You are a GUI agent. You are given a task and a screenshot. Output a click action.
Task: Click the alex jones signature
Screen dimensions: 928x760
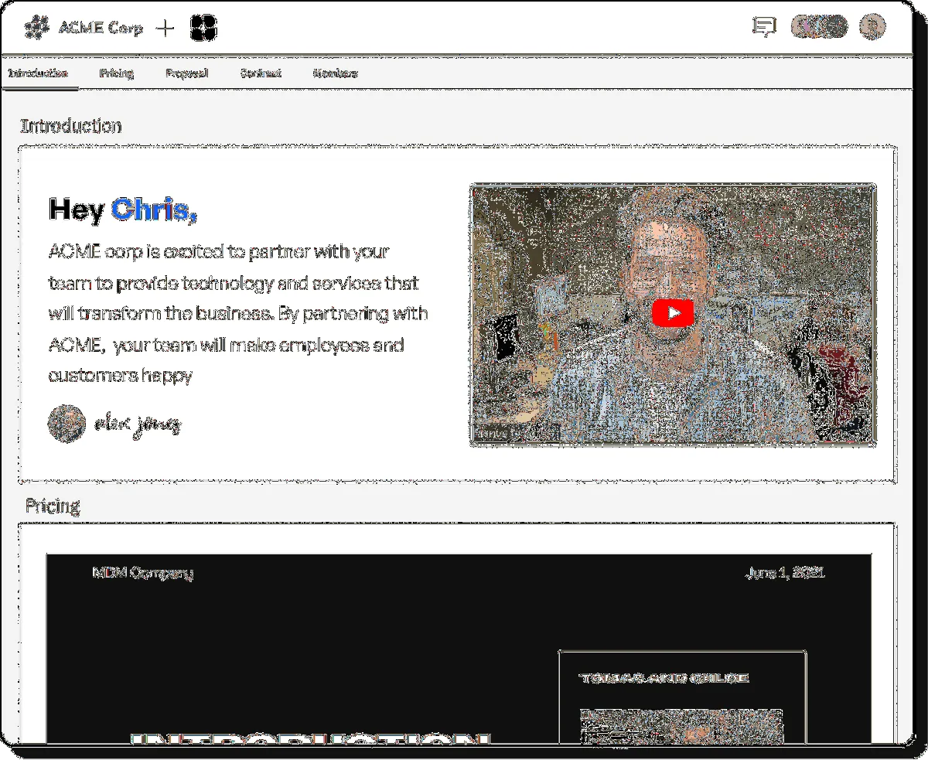pyautogui.click(x=138, y=424)
